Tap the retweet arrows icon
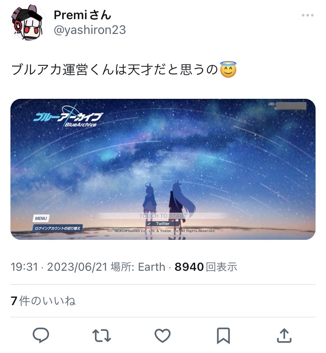This screenshot has height=353, width=326. [x=102, y=336]
